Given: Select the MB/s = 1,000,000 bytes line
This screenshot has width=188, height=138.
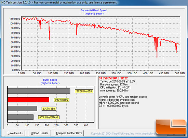Looking at the screenshot, I should (119, 103).
